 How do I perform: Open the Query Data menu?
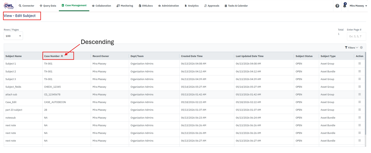point(48,6)
